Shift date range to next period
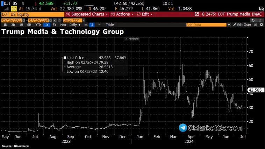This screenshot has height=149, width=265. click(x=59, y=20)
